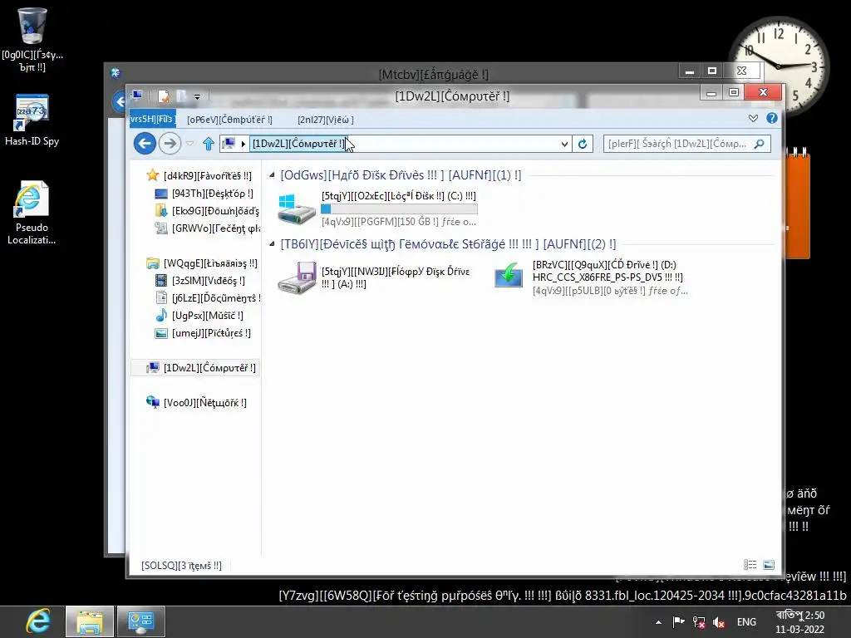Click the HRC_CCS_X86FRE_PS-PS_DV5 volume label
Image resolution: width=851 pixels, height=638 pixels.
[608, 277]
